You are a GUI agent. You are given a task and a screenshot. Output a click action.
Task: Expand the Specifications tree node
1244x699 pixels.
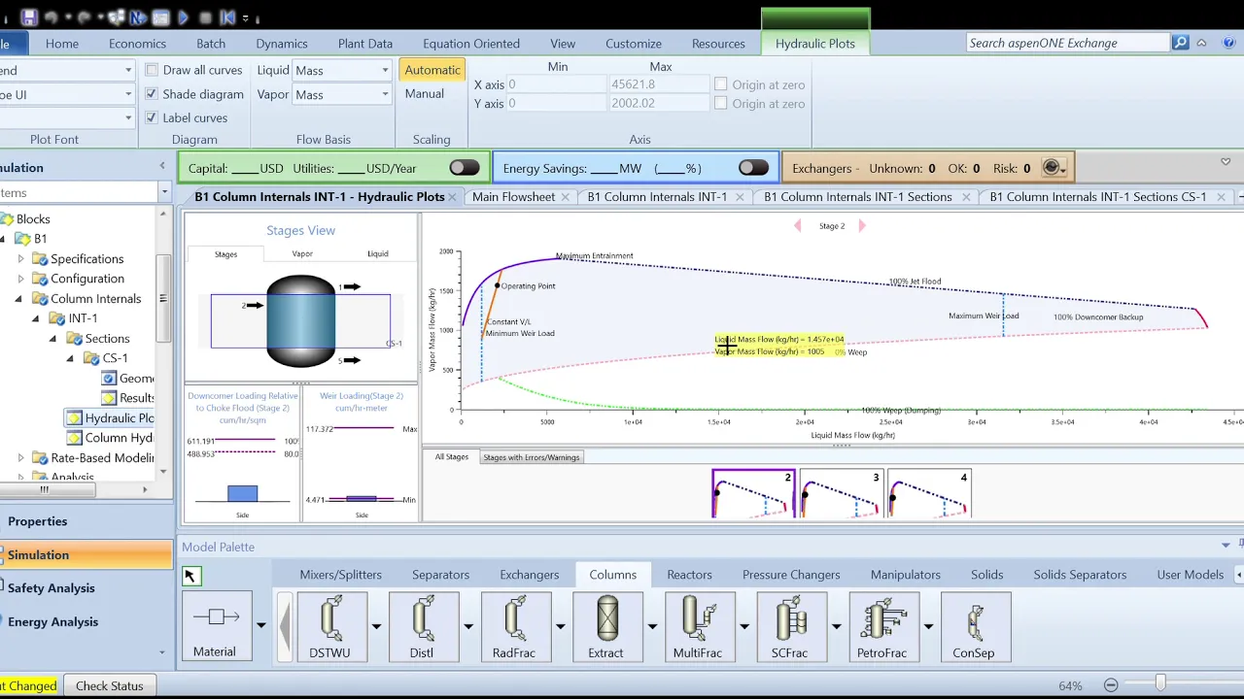(21, 259)
